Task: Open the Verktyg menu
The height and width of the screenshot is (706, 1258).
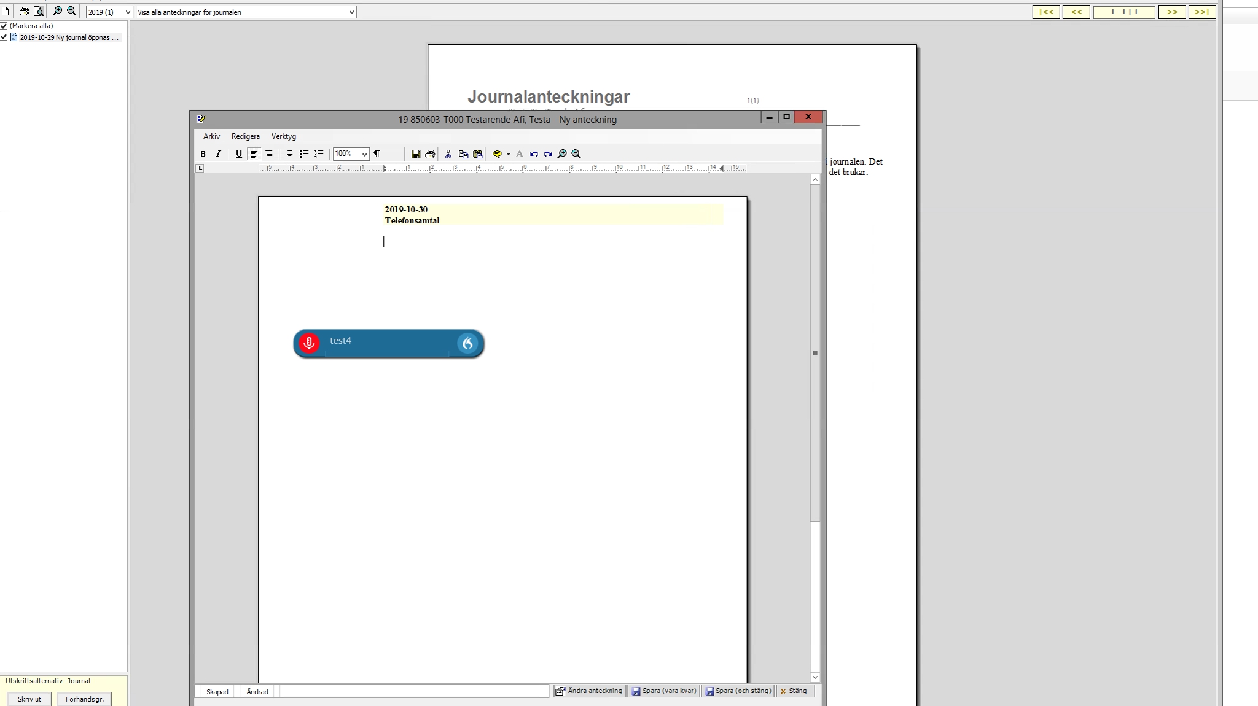Action: pos(283,136)
